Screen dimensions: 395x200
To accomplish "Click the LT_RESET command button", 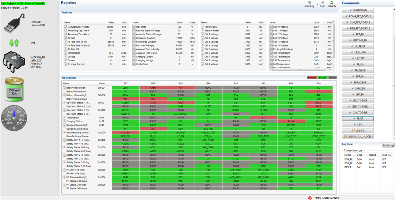I will [x=358, y=47].
